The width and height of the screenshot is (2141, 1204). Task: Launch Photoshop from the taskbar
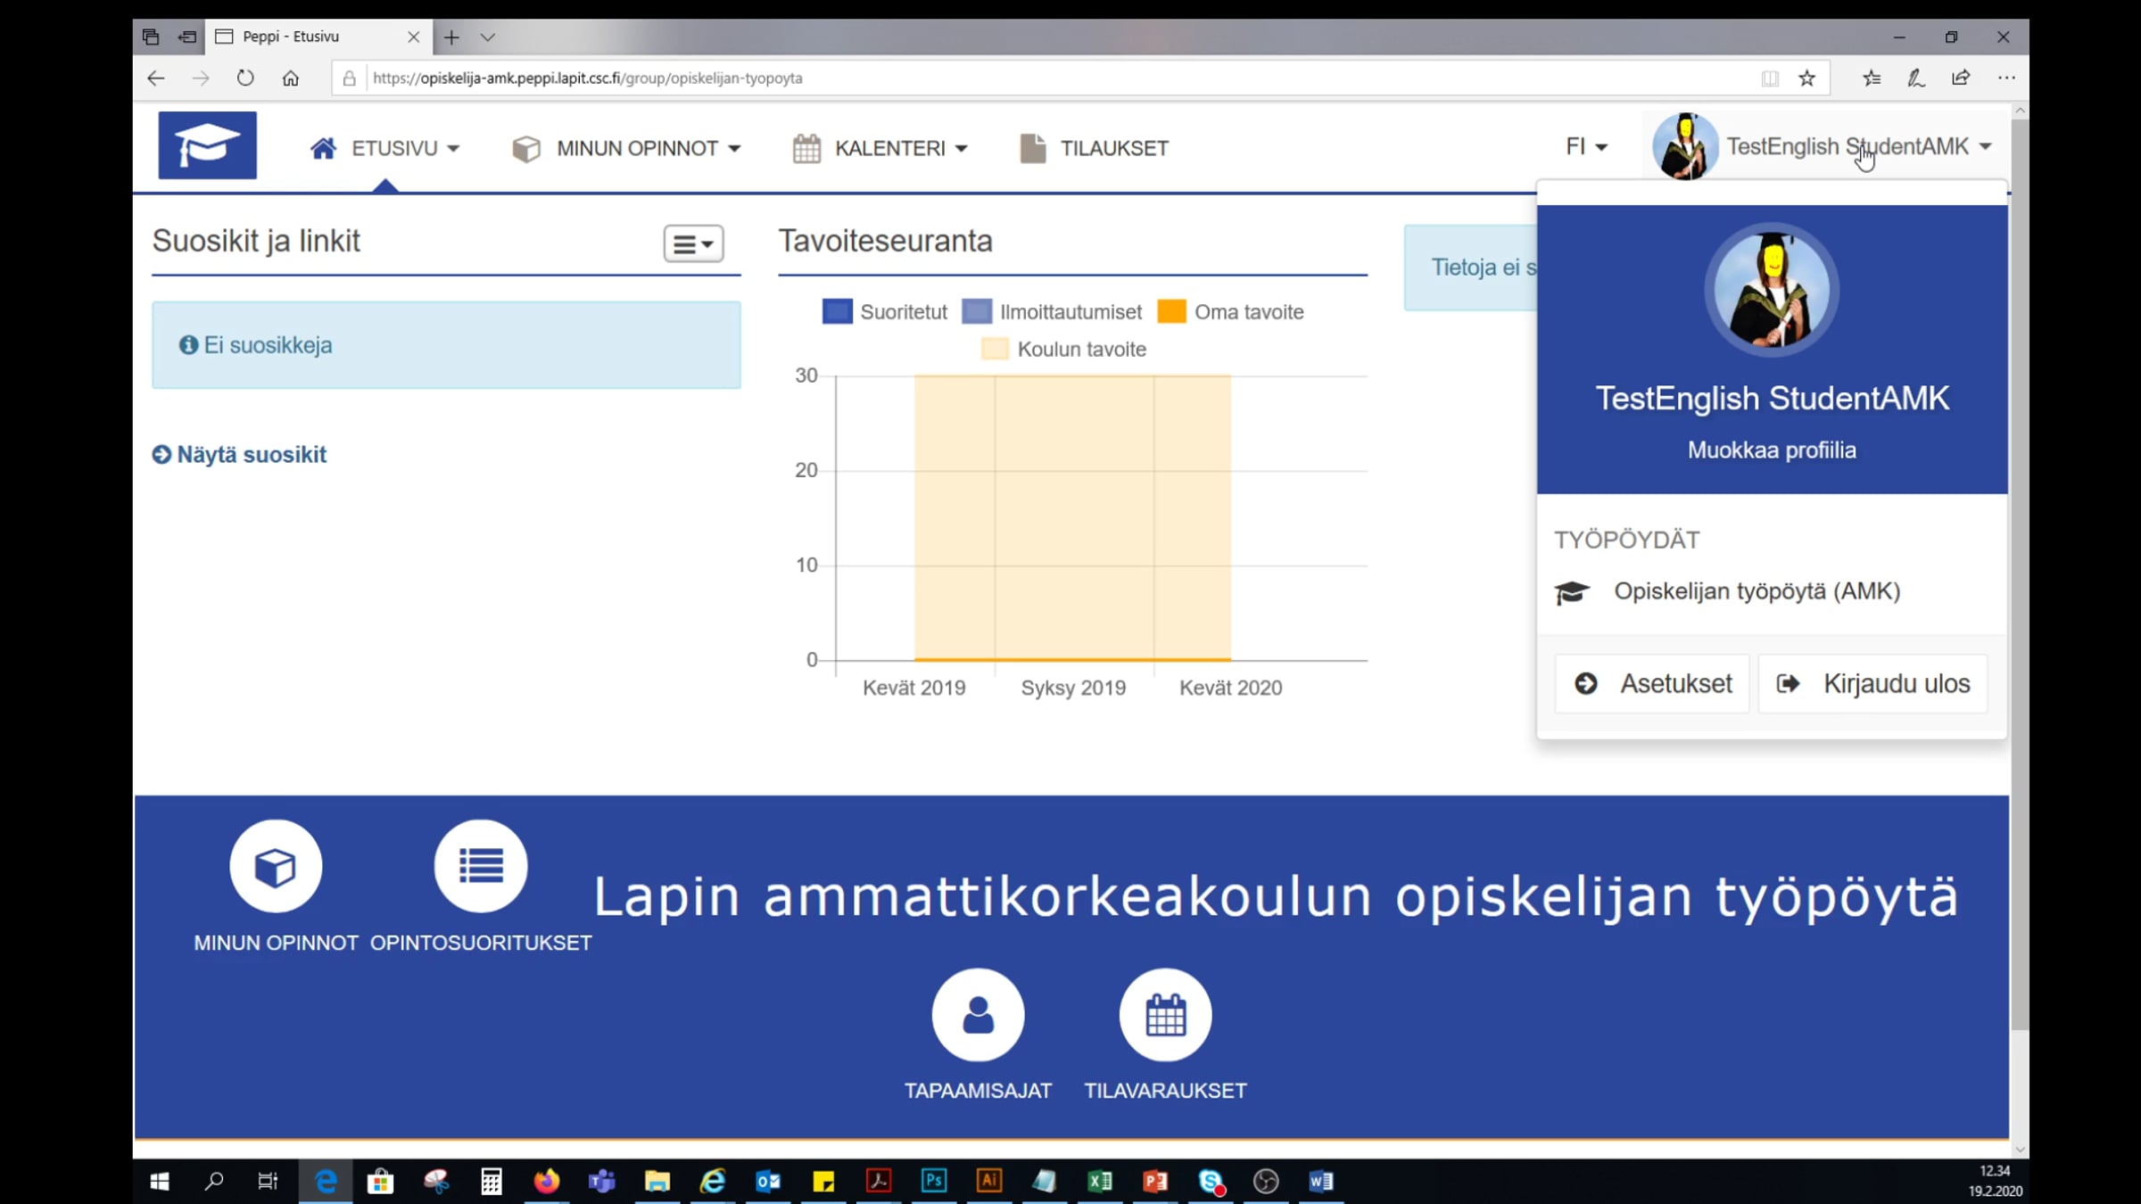pyautogui.click(x=933, y=1181)
